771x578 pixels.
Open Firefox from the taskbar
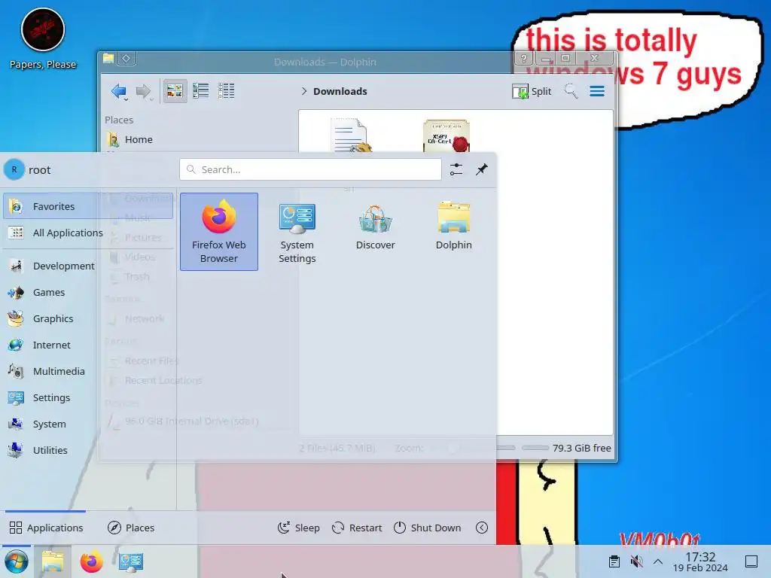pos(91,561)
